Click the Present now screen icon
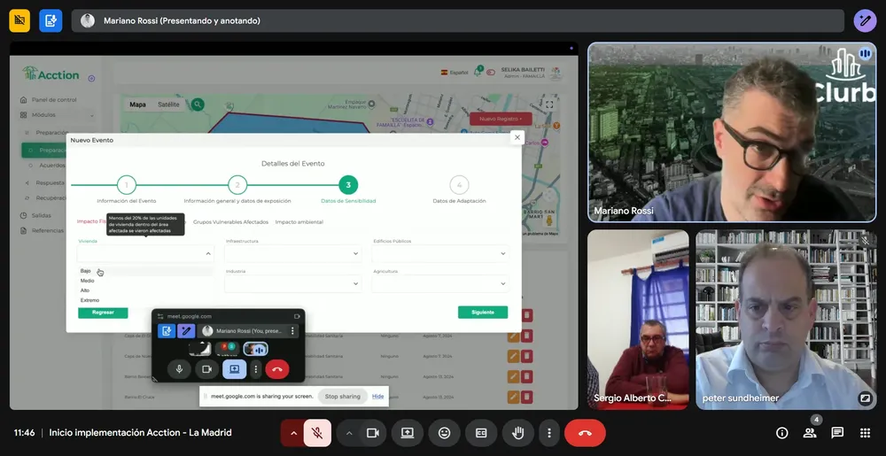 coord(408,433)
